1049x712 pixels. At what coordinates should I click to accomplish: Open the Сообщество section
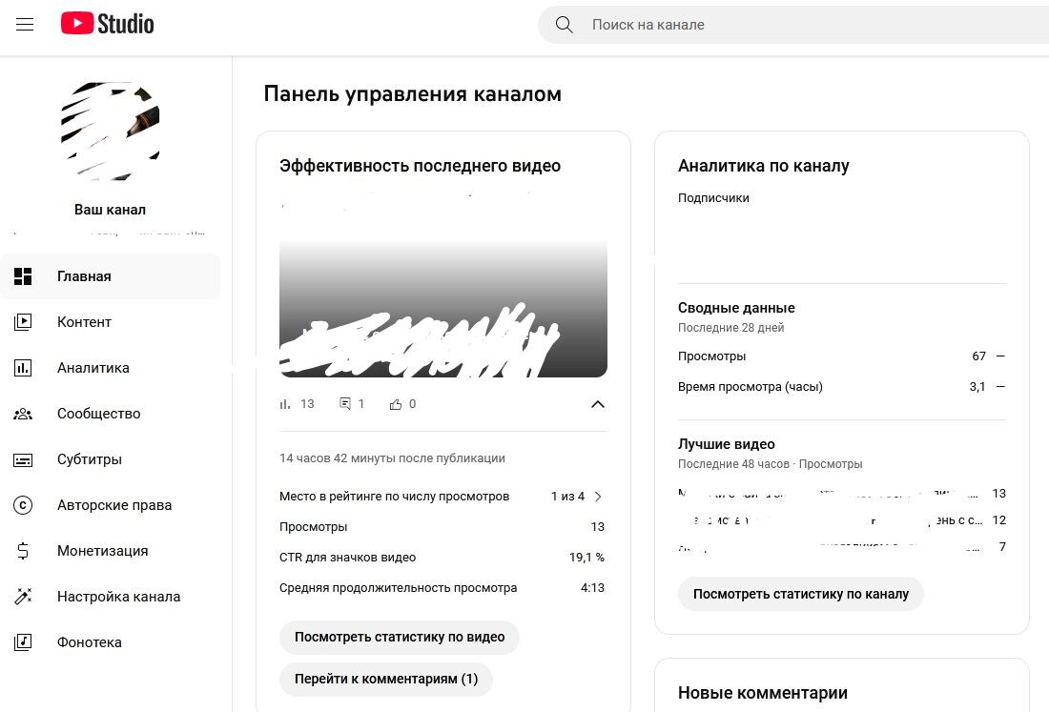tap(111, 414)
